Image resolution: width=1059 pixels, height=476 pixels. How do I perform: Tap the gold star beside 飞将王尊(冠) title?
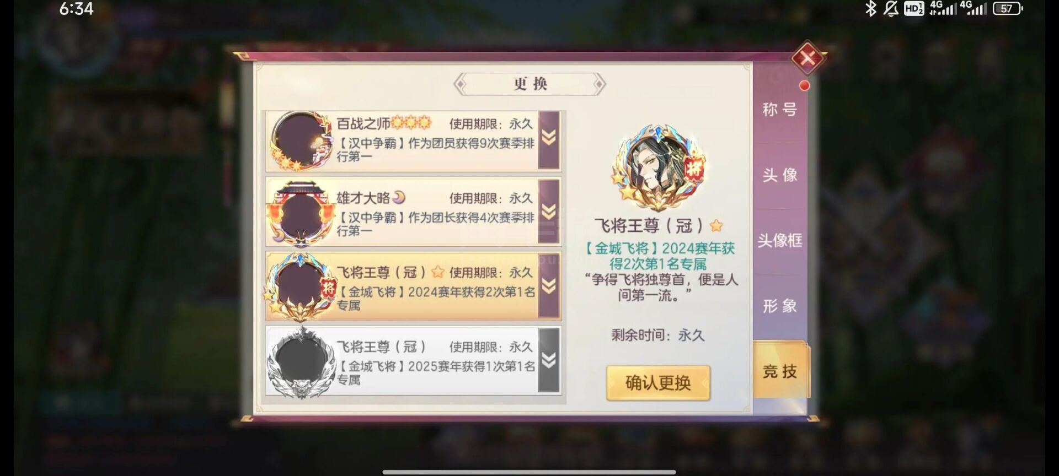click(716, 225)
